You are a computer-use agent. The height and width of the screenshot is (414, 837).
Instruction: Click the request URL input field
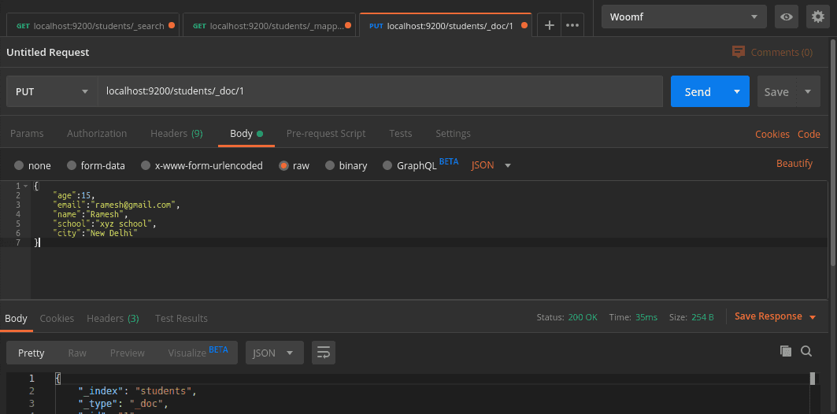tap(380, 91)
